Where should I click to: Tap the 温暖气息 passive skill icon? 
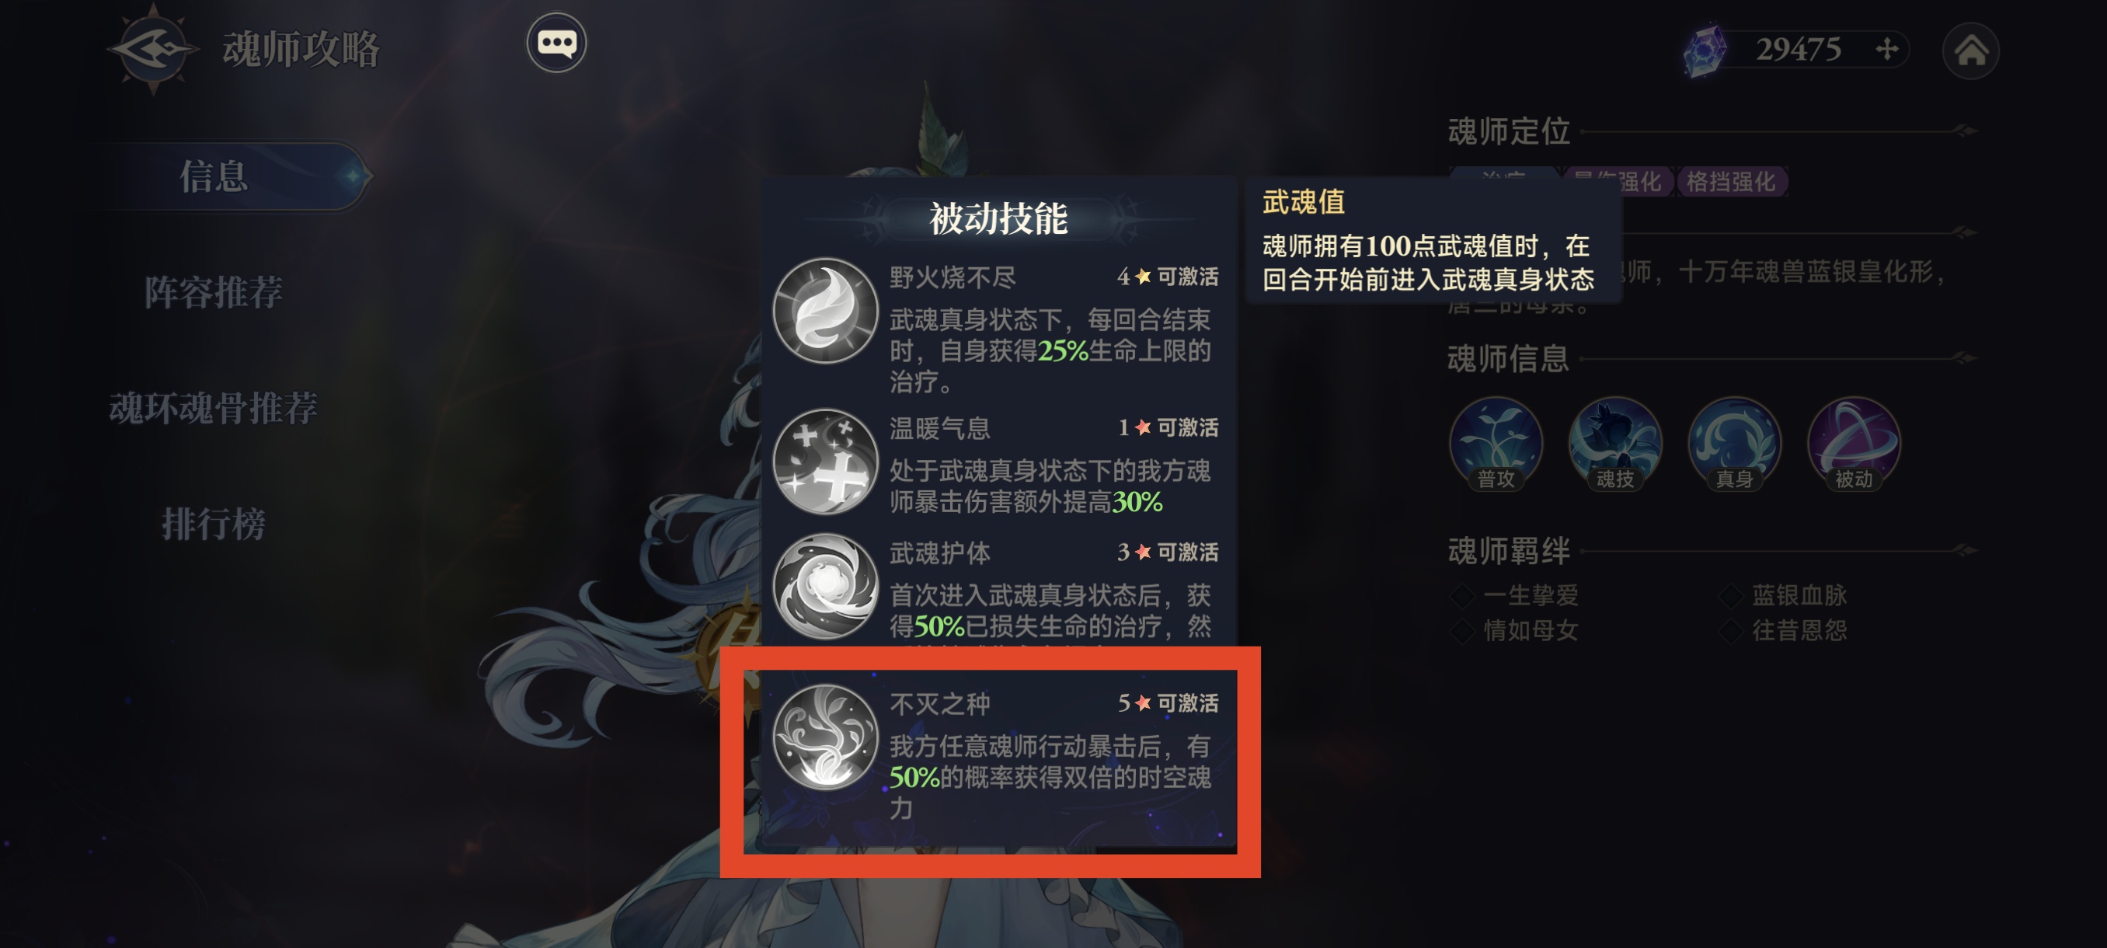tap(825, 462)
